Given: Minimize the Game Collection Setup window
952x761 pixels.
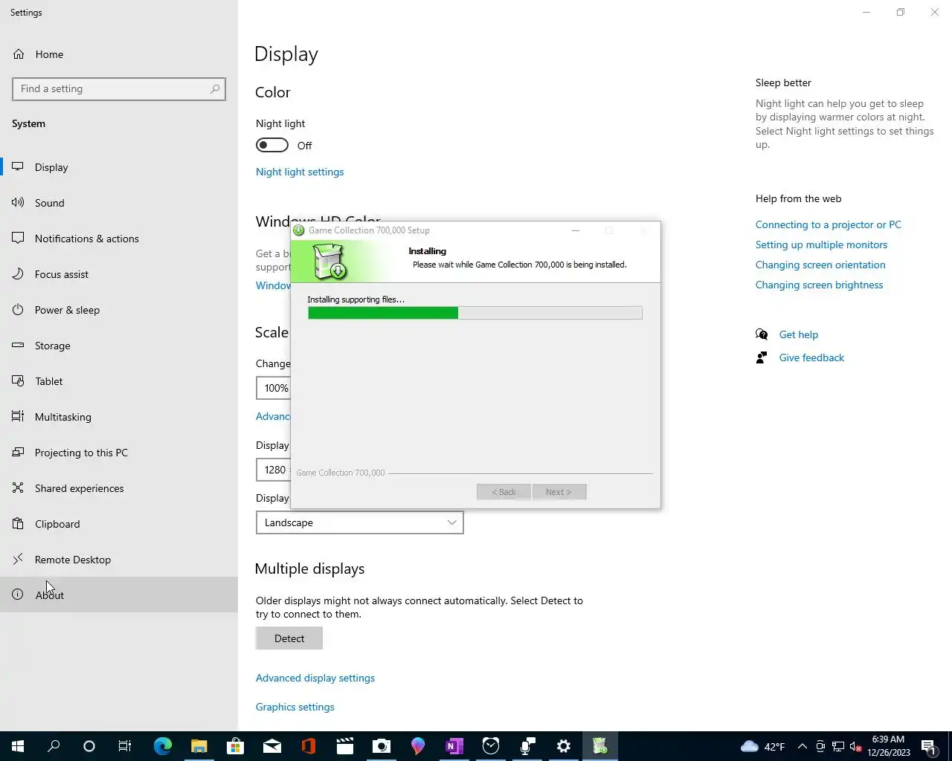Looking at the screenshot, I should [x=575, y=230].
